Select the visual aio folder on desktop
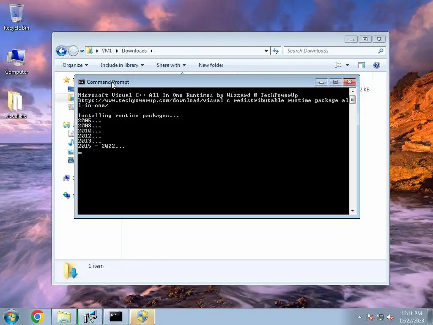Image resolution: width=433 pixels, height=325 pixels. [16, 105]
